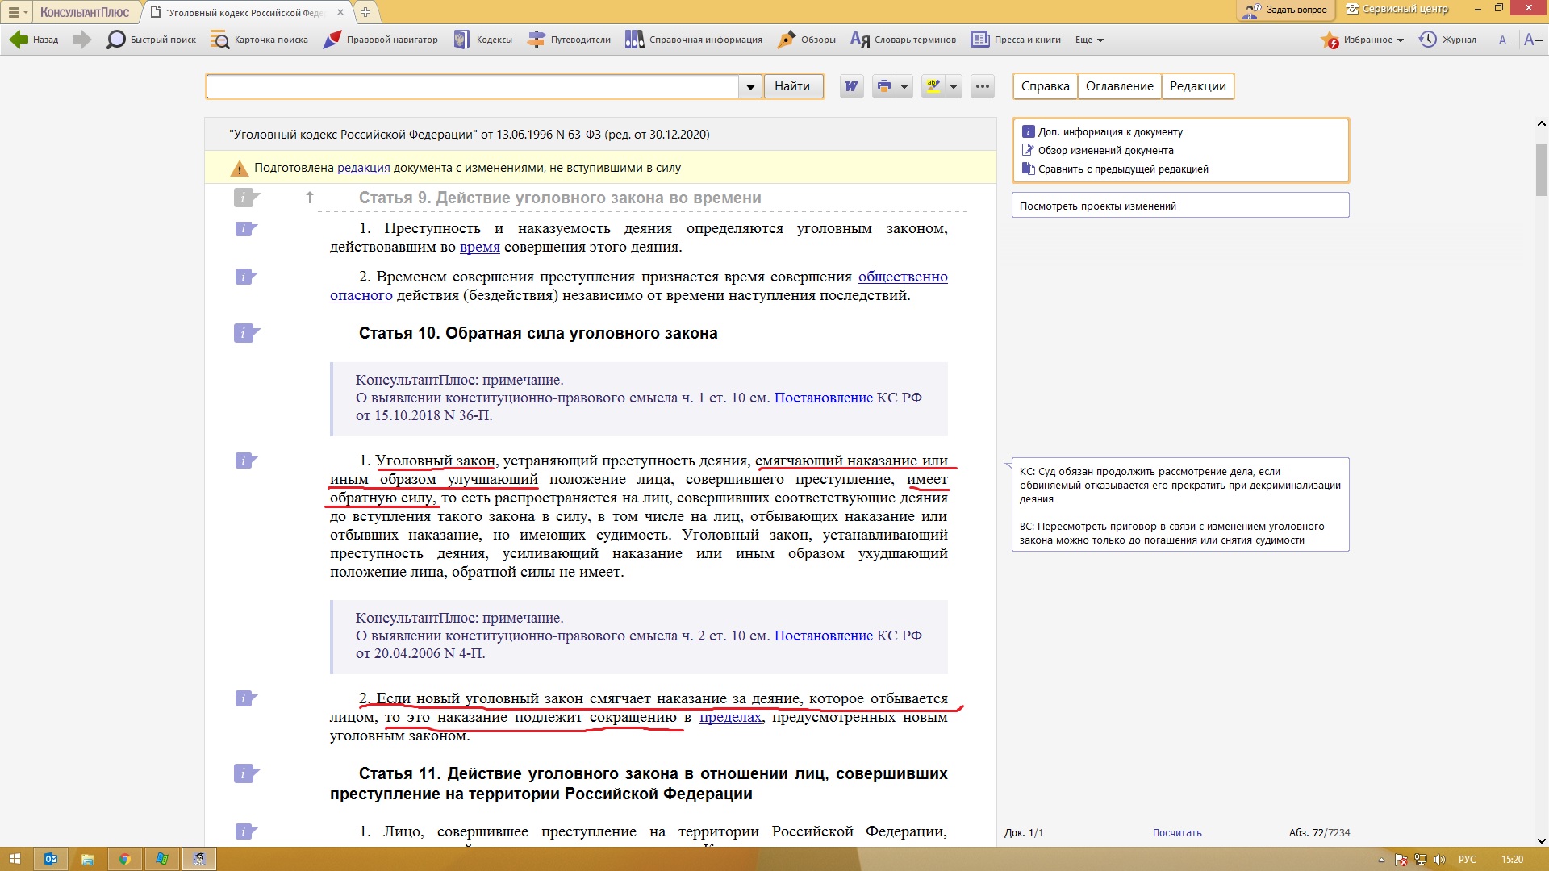Click the Back arrow icon
1549x871 pixels.
(19, 40)
